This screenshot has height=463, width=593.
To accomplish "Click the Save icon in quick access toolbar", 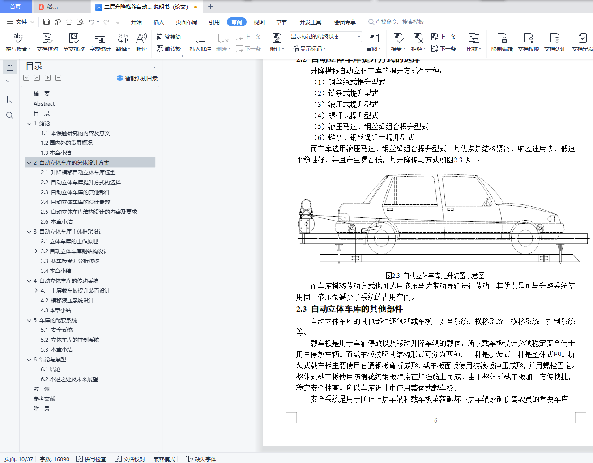I will [x=47, y=21].
